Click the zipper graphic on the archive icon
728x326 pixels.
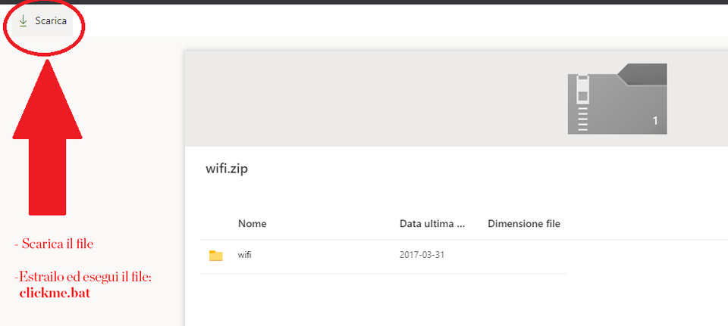(x=583, y=102)
